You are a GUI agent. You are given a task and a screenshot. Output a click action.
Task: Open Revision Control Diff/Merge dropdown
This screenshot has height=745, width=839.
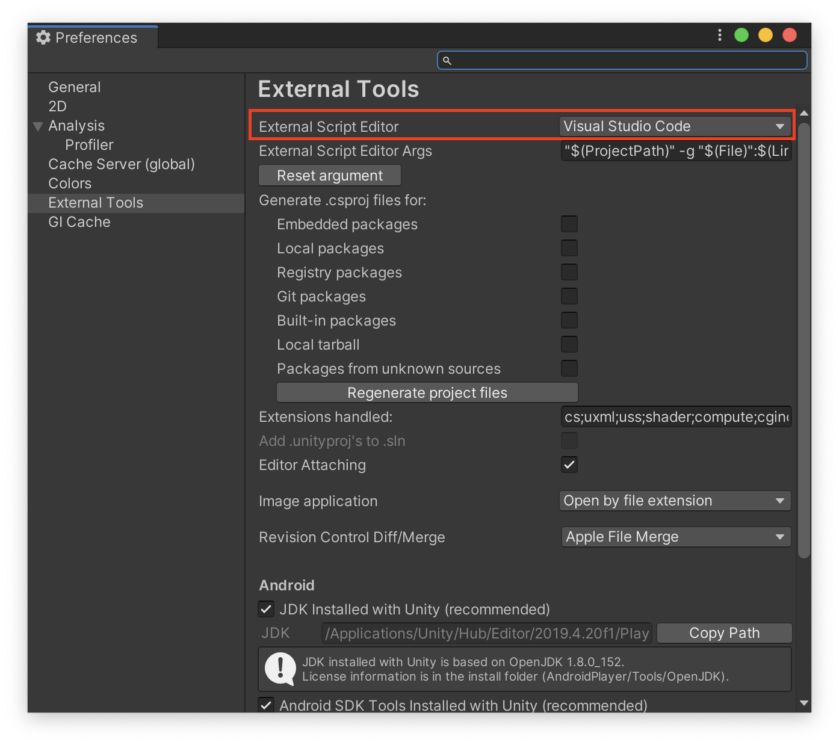[x=675, y=537]
